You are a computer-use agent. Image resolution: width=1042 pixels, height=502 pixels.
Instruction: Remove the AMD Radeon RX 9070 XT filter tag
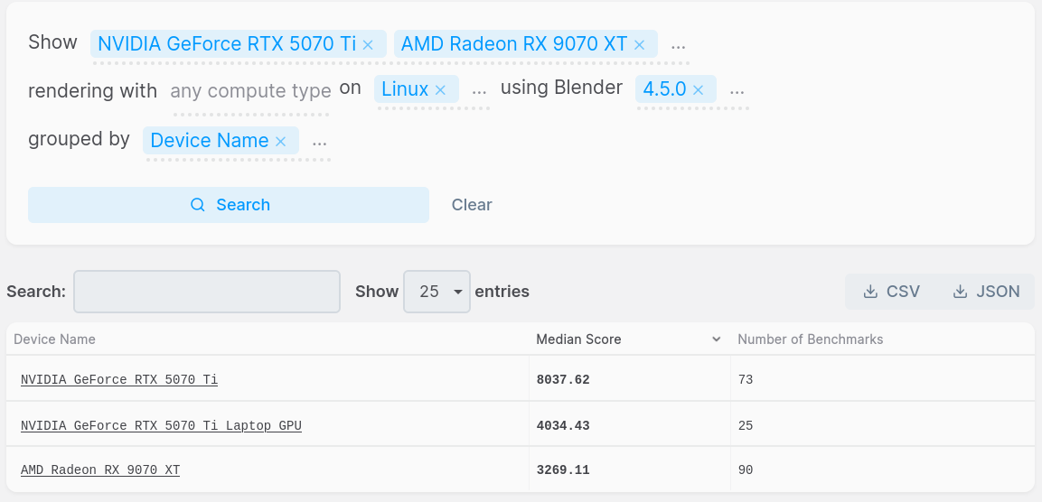coord(639,44)
